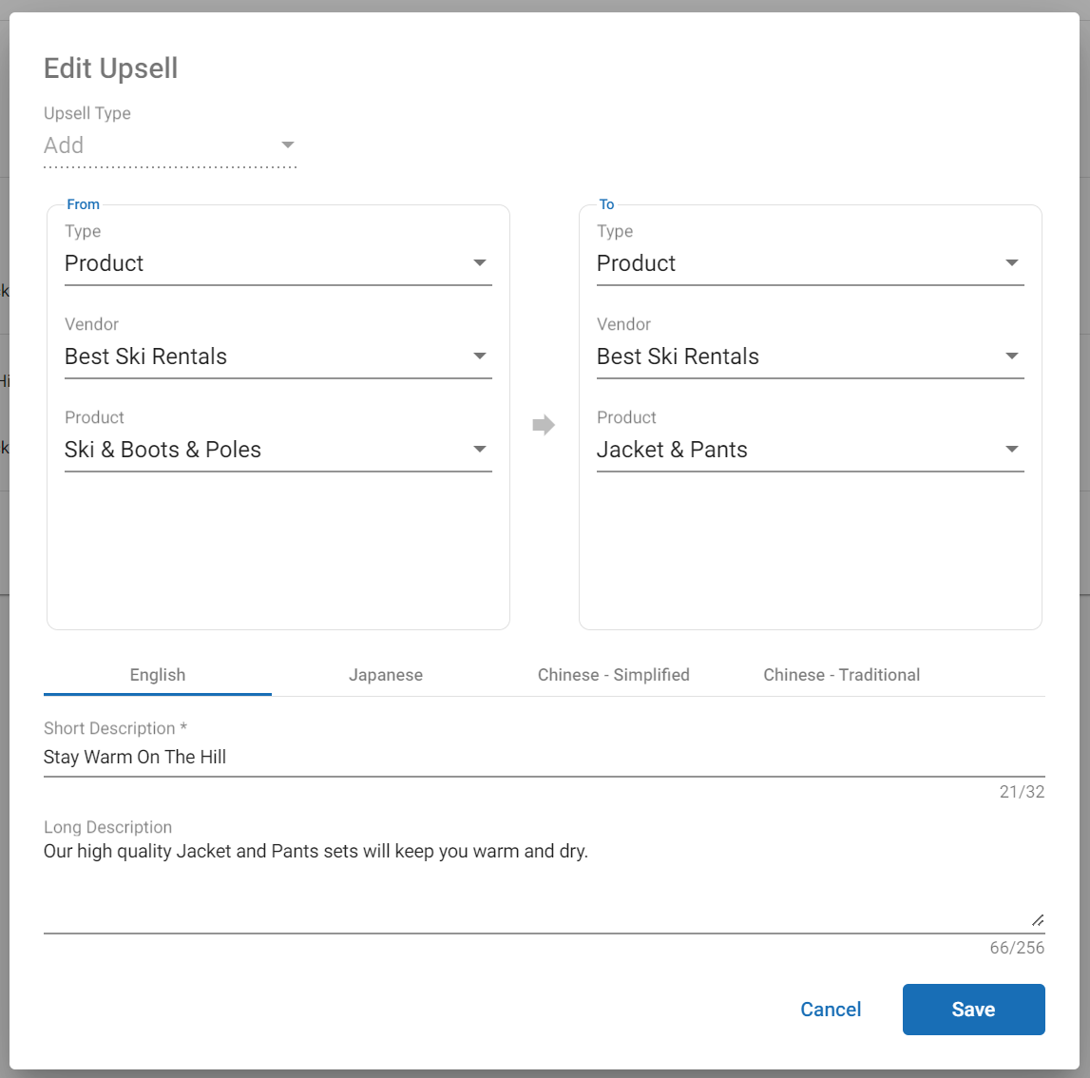The image size is (1090, 1078).
Task: Click the Long Description resize handle
Action: [1038, 920]
